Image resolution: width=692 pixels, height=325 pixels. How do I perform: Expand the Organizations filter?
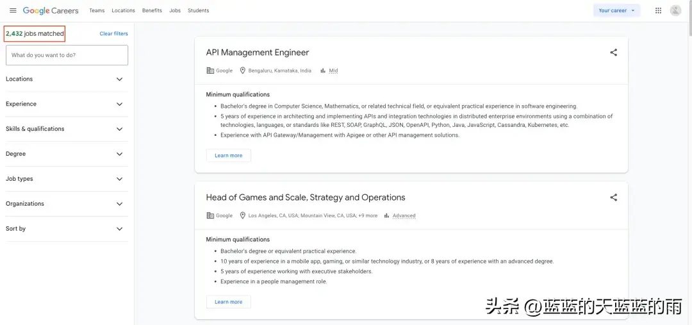tap(67, 204)
